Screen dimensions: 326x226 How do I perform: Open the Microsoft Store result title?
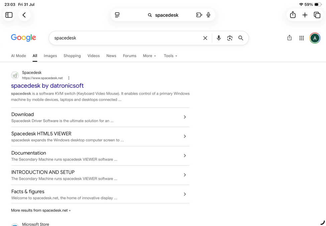tap(35, 224)
